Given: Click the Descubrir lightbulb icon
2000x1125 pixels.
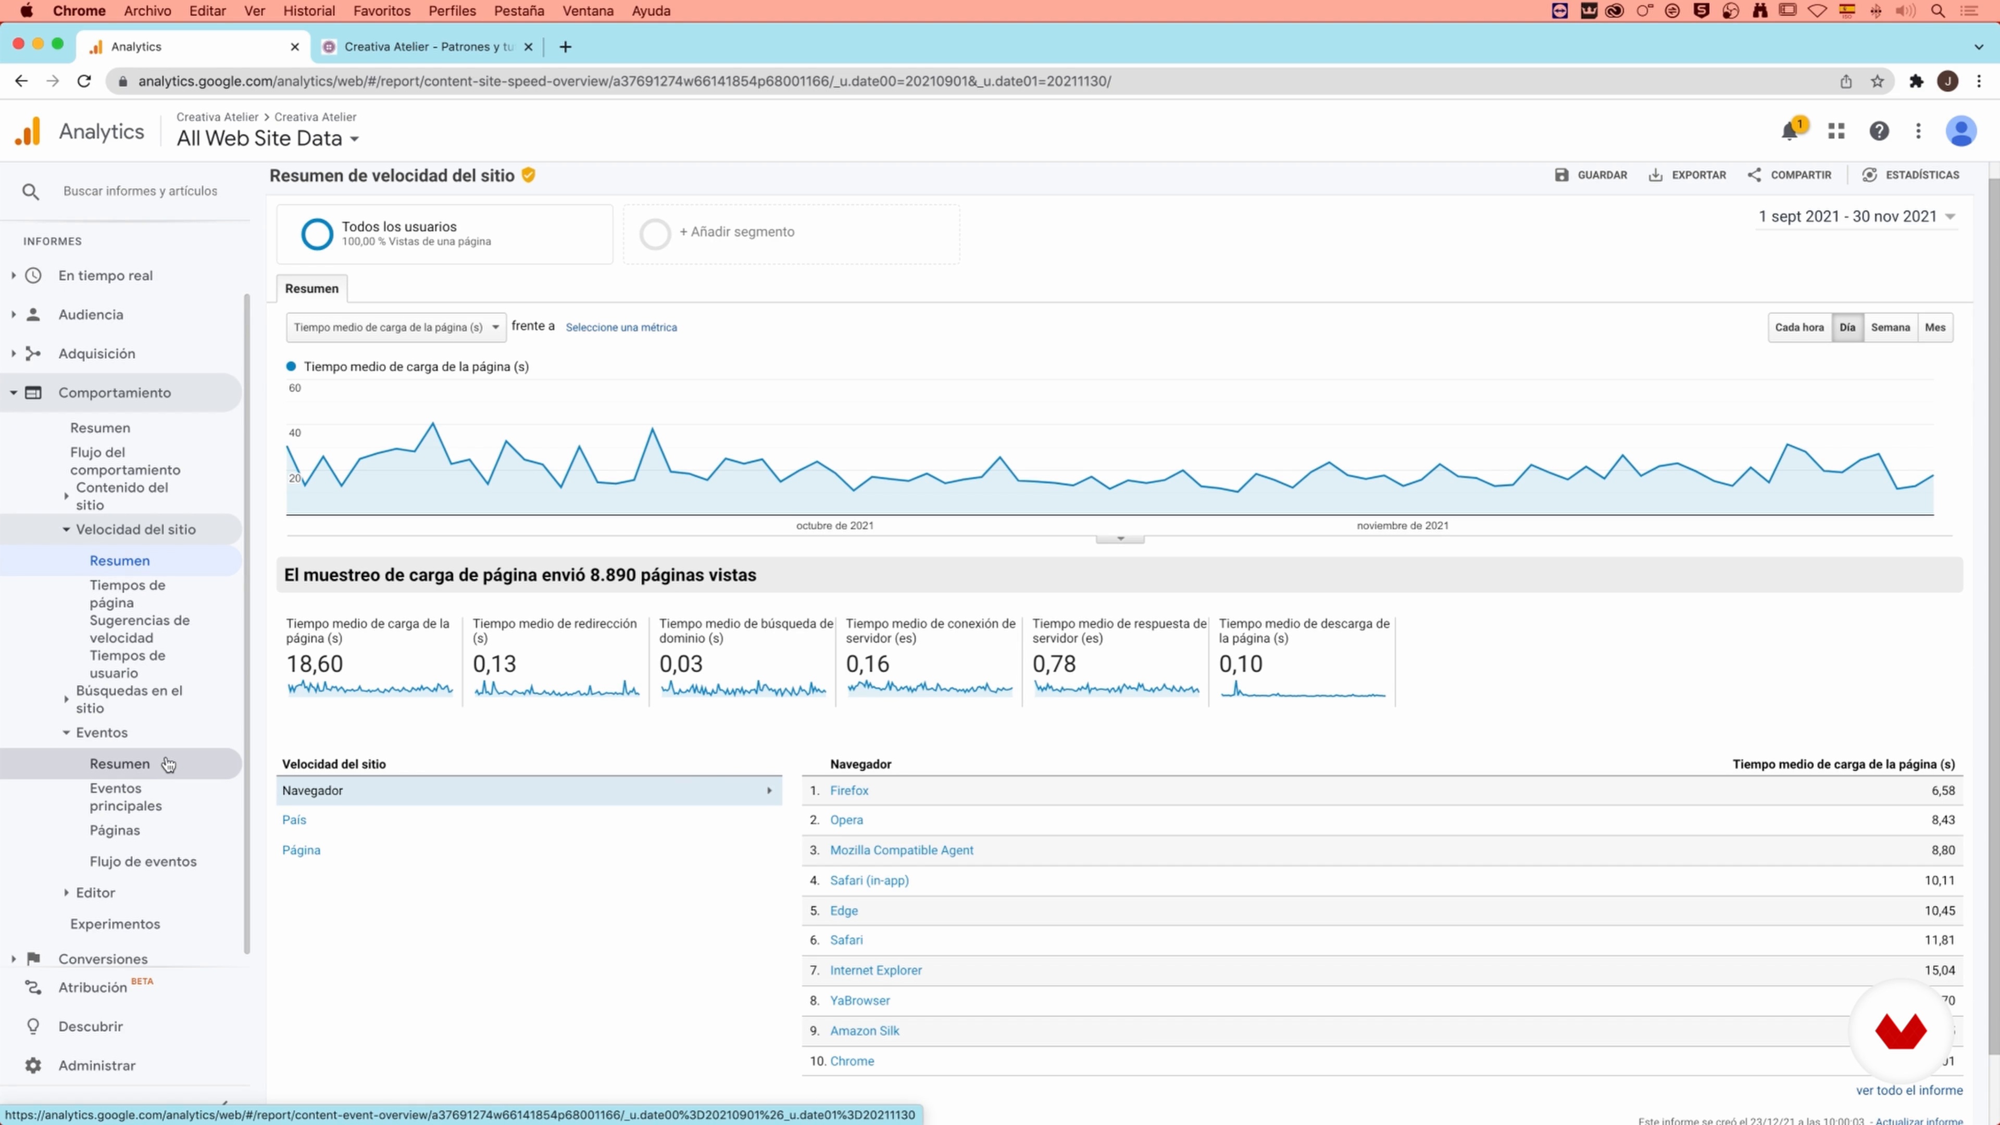Looking at the screenshot, I should (x=33, y=1027).
